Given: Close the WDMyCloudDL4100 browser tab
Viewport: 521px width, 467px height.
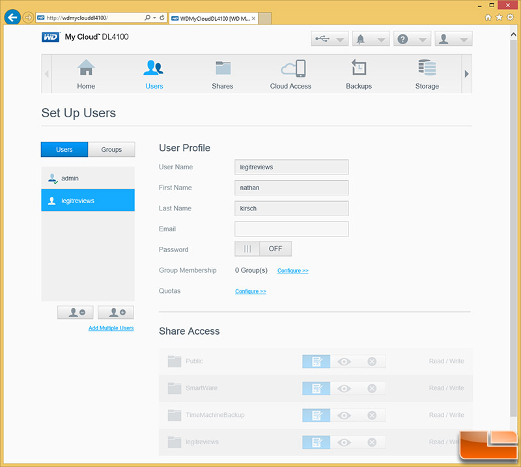Looking at the screenshot, I should point(253,19).
